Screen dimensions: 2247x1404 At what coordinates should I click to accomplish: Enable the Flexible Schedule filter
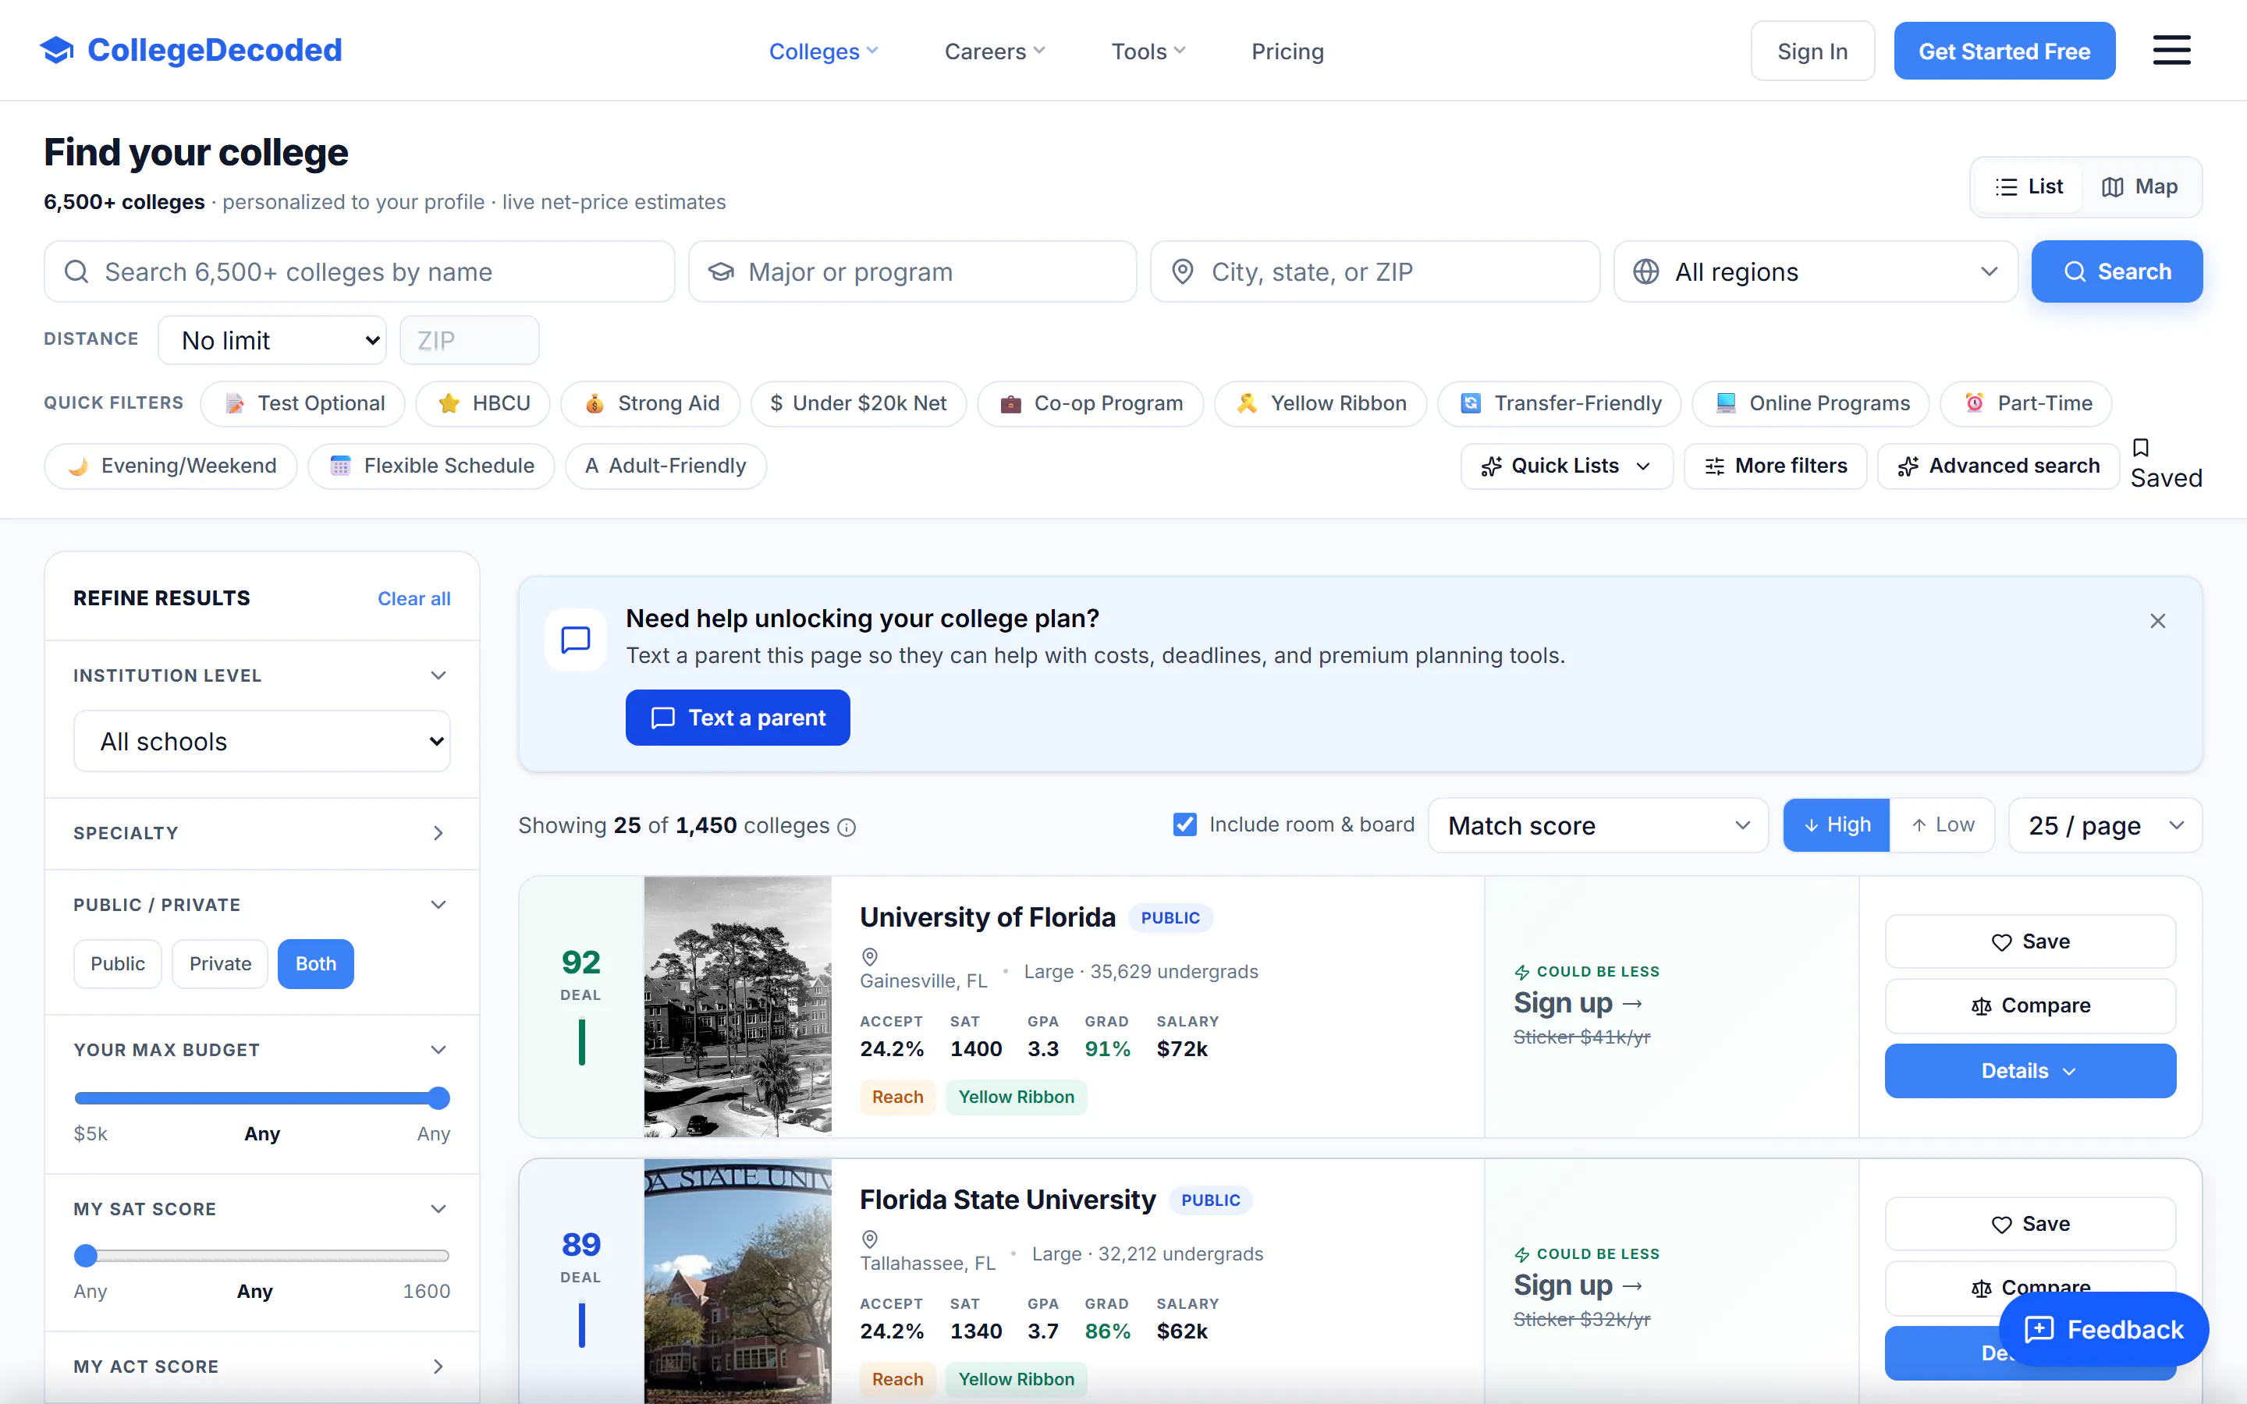click(431, 466)
